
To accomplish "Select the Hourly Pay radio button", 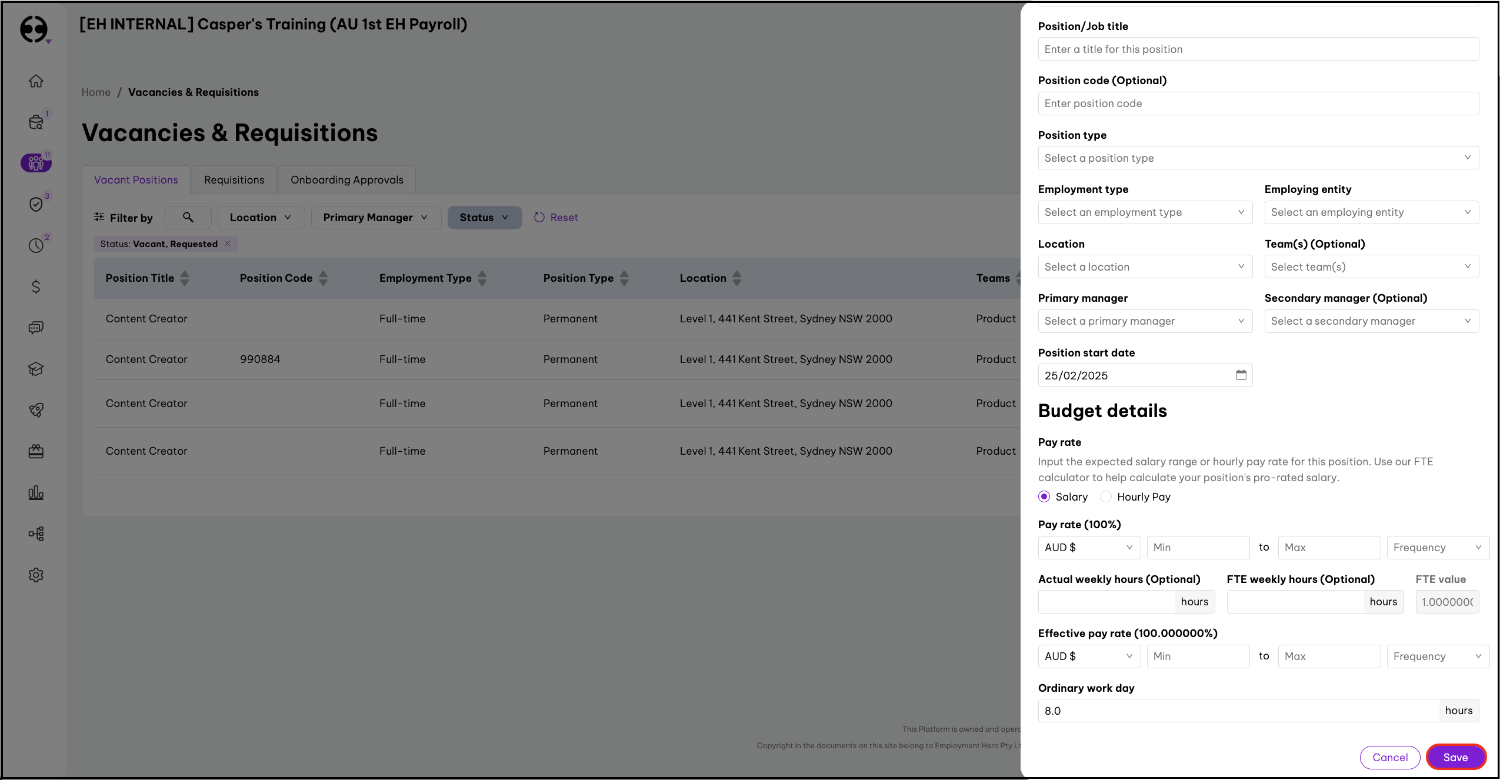I will pos(1106,496).
